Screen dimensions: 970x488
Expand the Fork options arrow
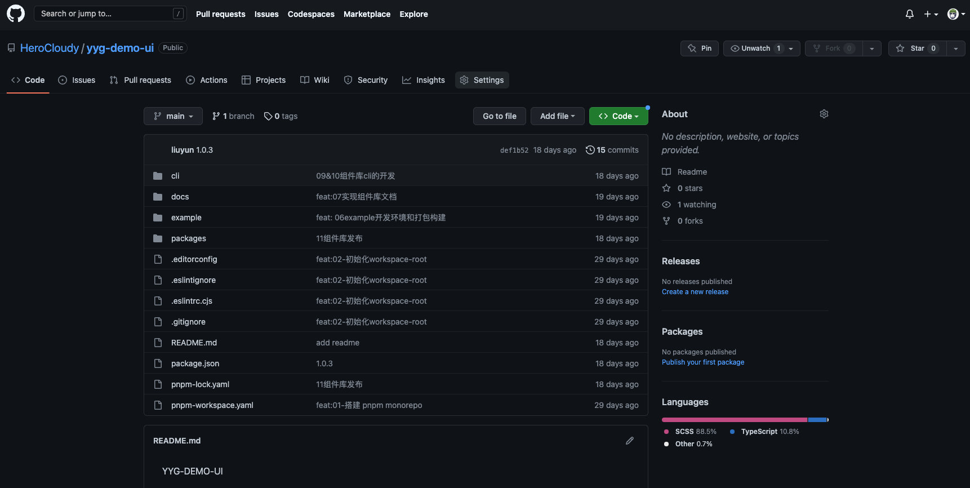pyautogui.click(x=871, y=48)
